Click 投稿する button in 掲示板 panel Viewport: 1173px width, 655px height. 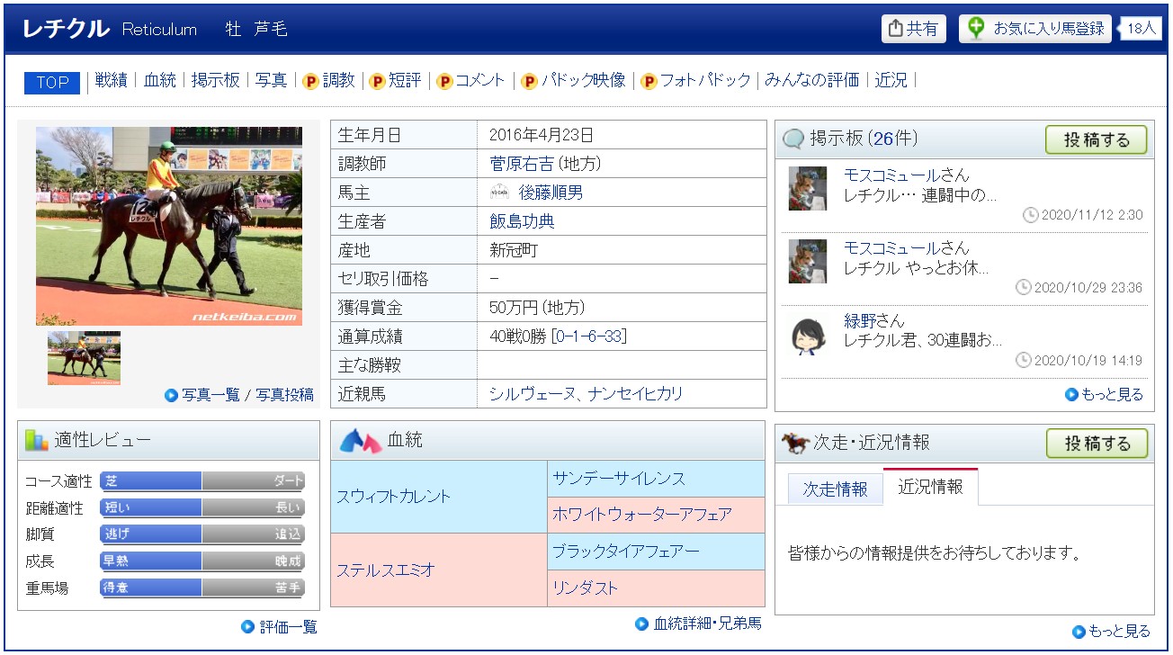(1097, 139)
